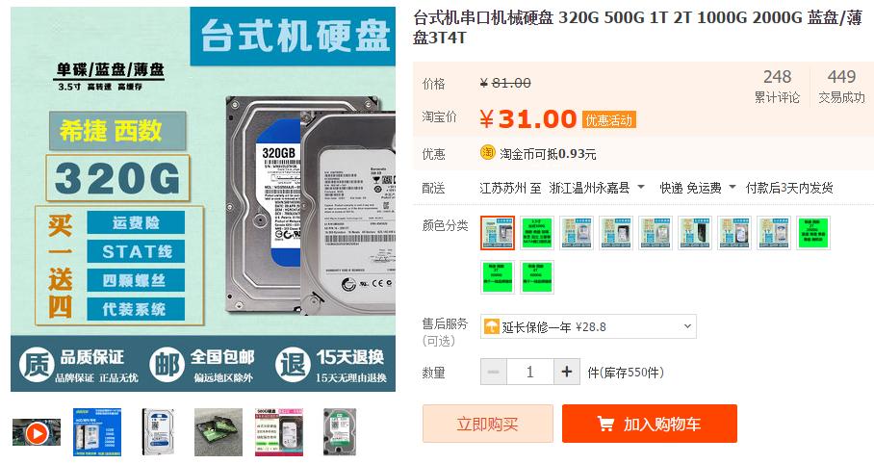Click the 优惠活动 promotion tag
Image resolution: width=874 pixels, height=464 pixels.
[x=609, y=120]
